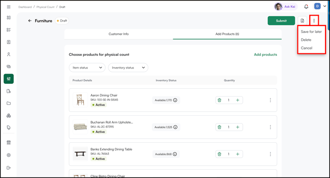Click the SKU: AL-2C-87395 text
This screenshot has width=330, height=178.
[102, 127]
